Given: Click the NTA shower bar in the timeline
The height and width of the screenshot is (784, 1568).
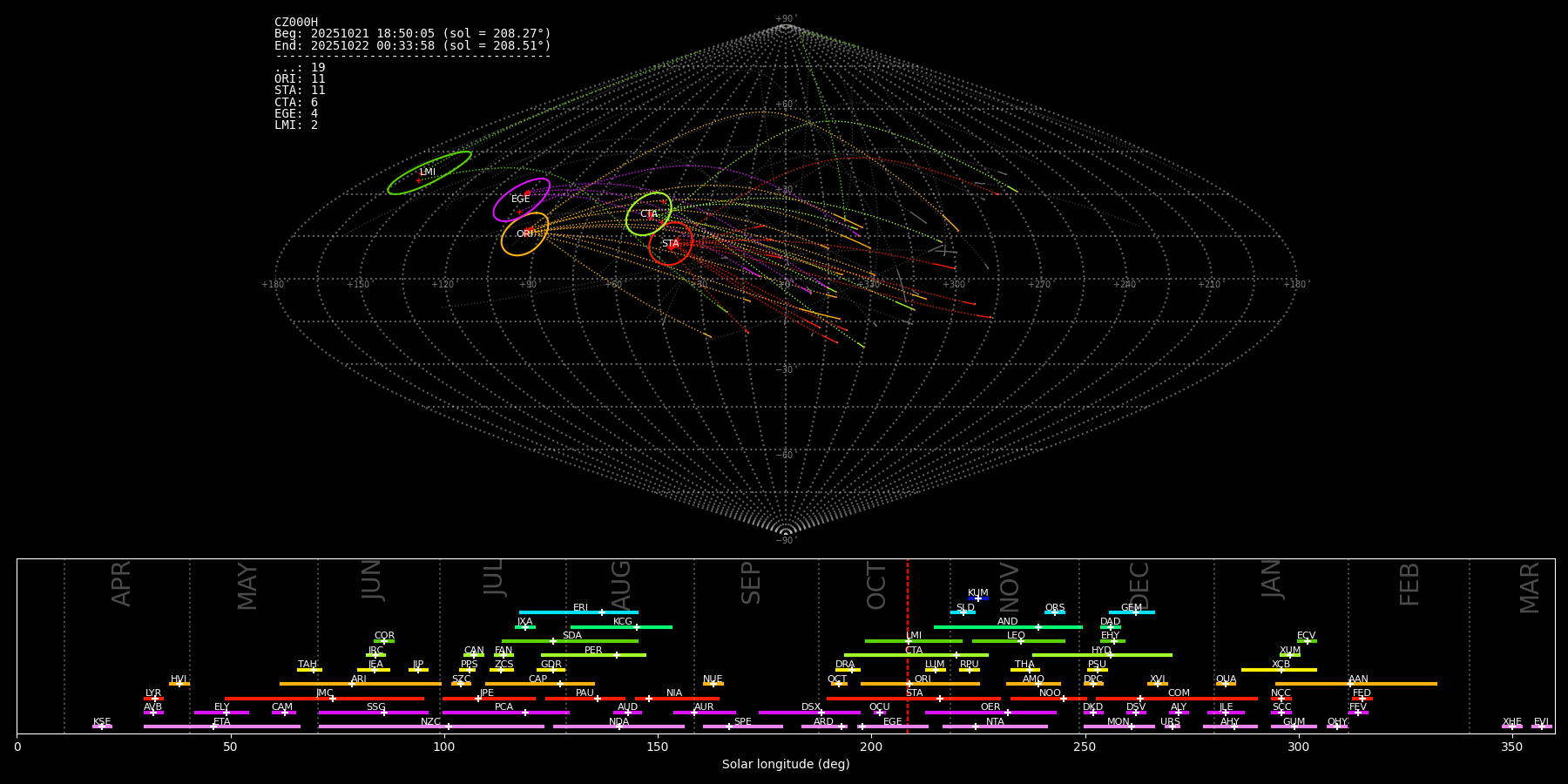Looking at the screenshot, I should 995,727.
